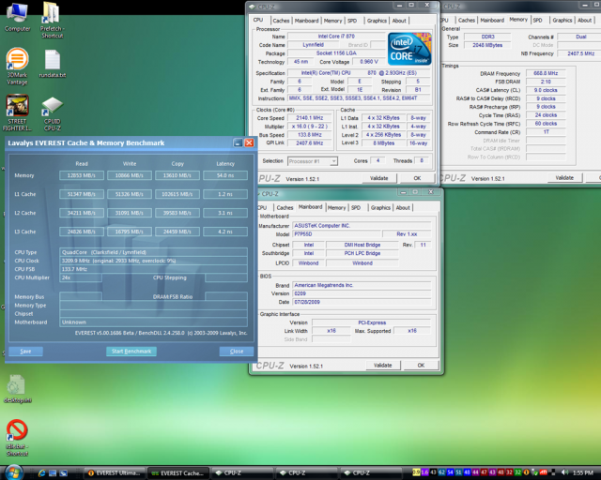Switch to EVEREST Cache... taskbar button
Image resolution: width=601 pixels, height=480 pixels.
coord(178,473)
